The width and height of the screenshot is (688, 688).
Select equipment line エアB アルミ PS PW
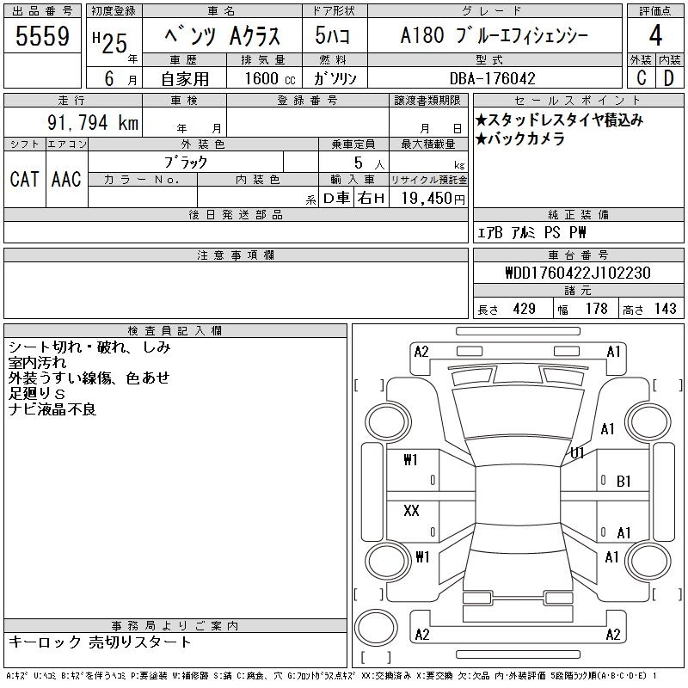coord(531,232)
